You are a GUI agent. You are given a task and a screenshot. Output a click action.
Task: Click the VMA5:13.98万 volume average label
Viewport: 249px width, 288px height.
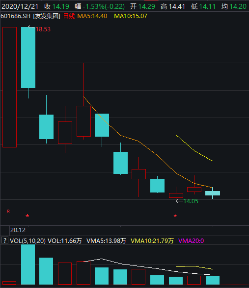106,240
